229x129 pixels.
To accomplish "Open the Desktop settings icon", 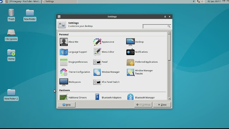I will (x=130, y=42).
